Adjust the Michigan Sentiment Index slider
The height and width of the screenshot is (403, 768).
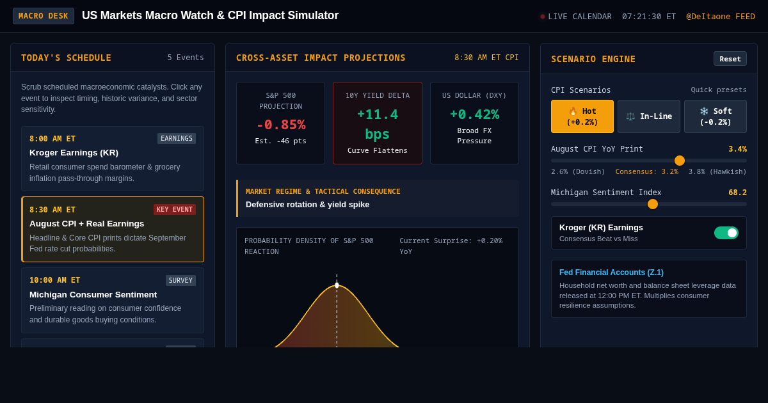pos(649,204)
